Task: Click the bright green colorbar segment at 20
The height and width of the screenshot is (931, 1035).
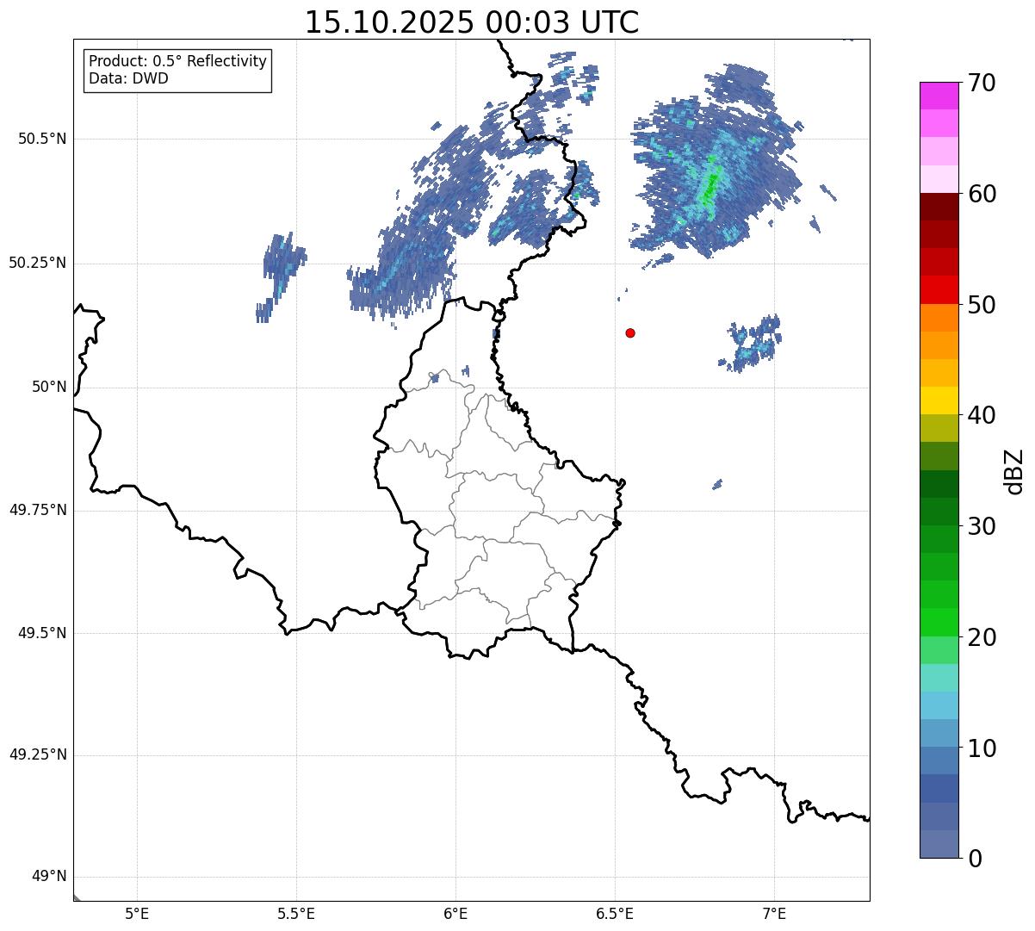Action: point(939,622)
